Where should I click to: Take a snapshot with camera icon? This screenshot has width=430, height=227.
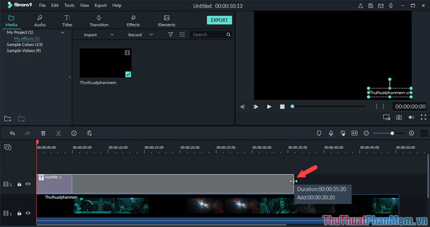[x=399, y=117]
